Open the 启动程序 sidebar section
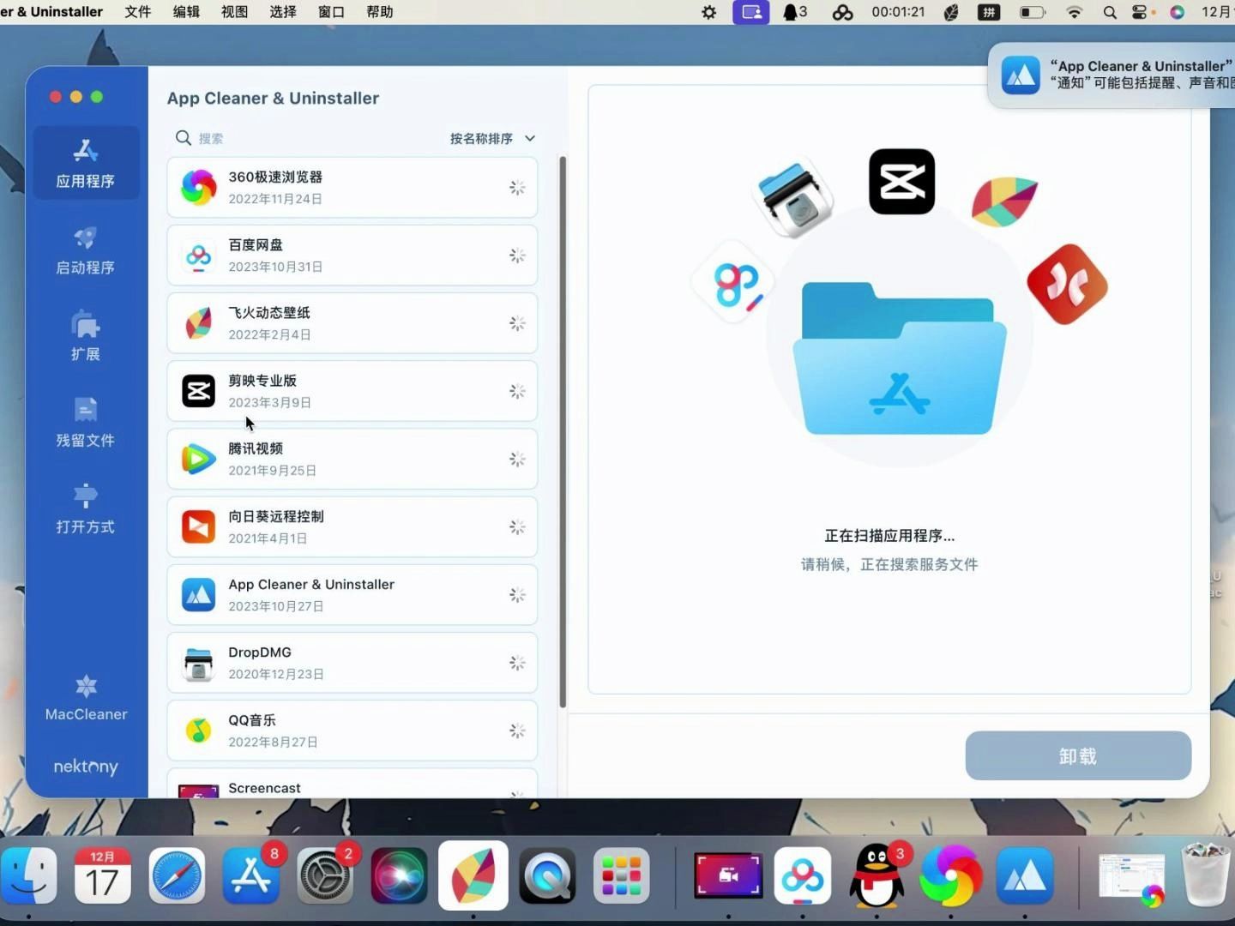1235x926 pixels. click(86, 250)
